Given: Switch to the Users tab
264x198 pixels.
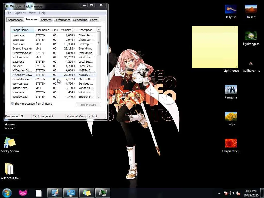Looking at the screenshot, I should (x=94, y=20).
